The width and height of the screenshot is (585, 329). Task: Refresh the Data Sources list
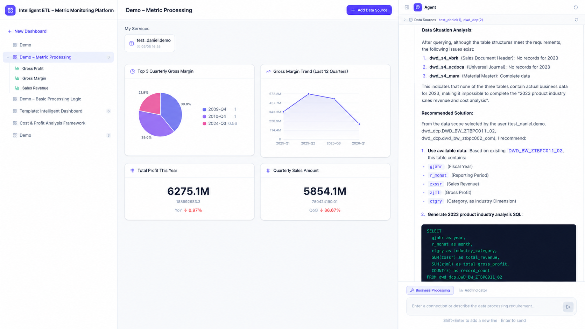click(576, 20)
